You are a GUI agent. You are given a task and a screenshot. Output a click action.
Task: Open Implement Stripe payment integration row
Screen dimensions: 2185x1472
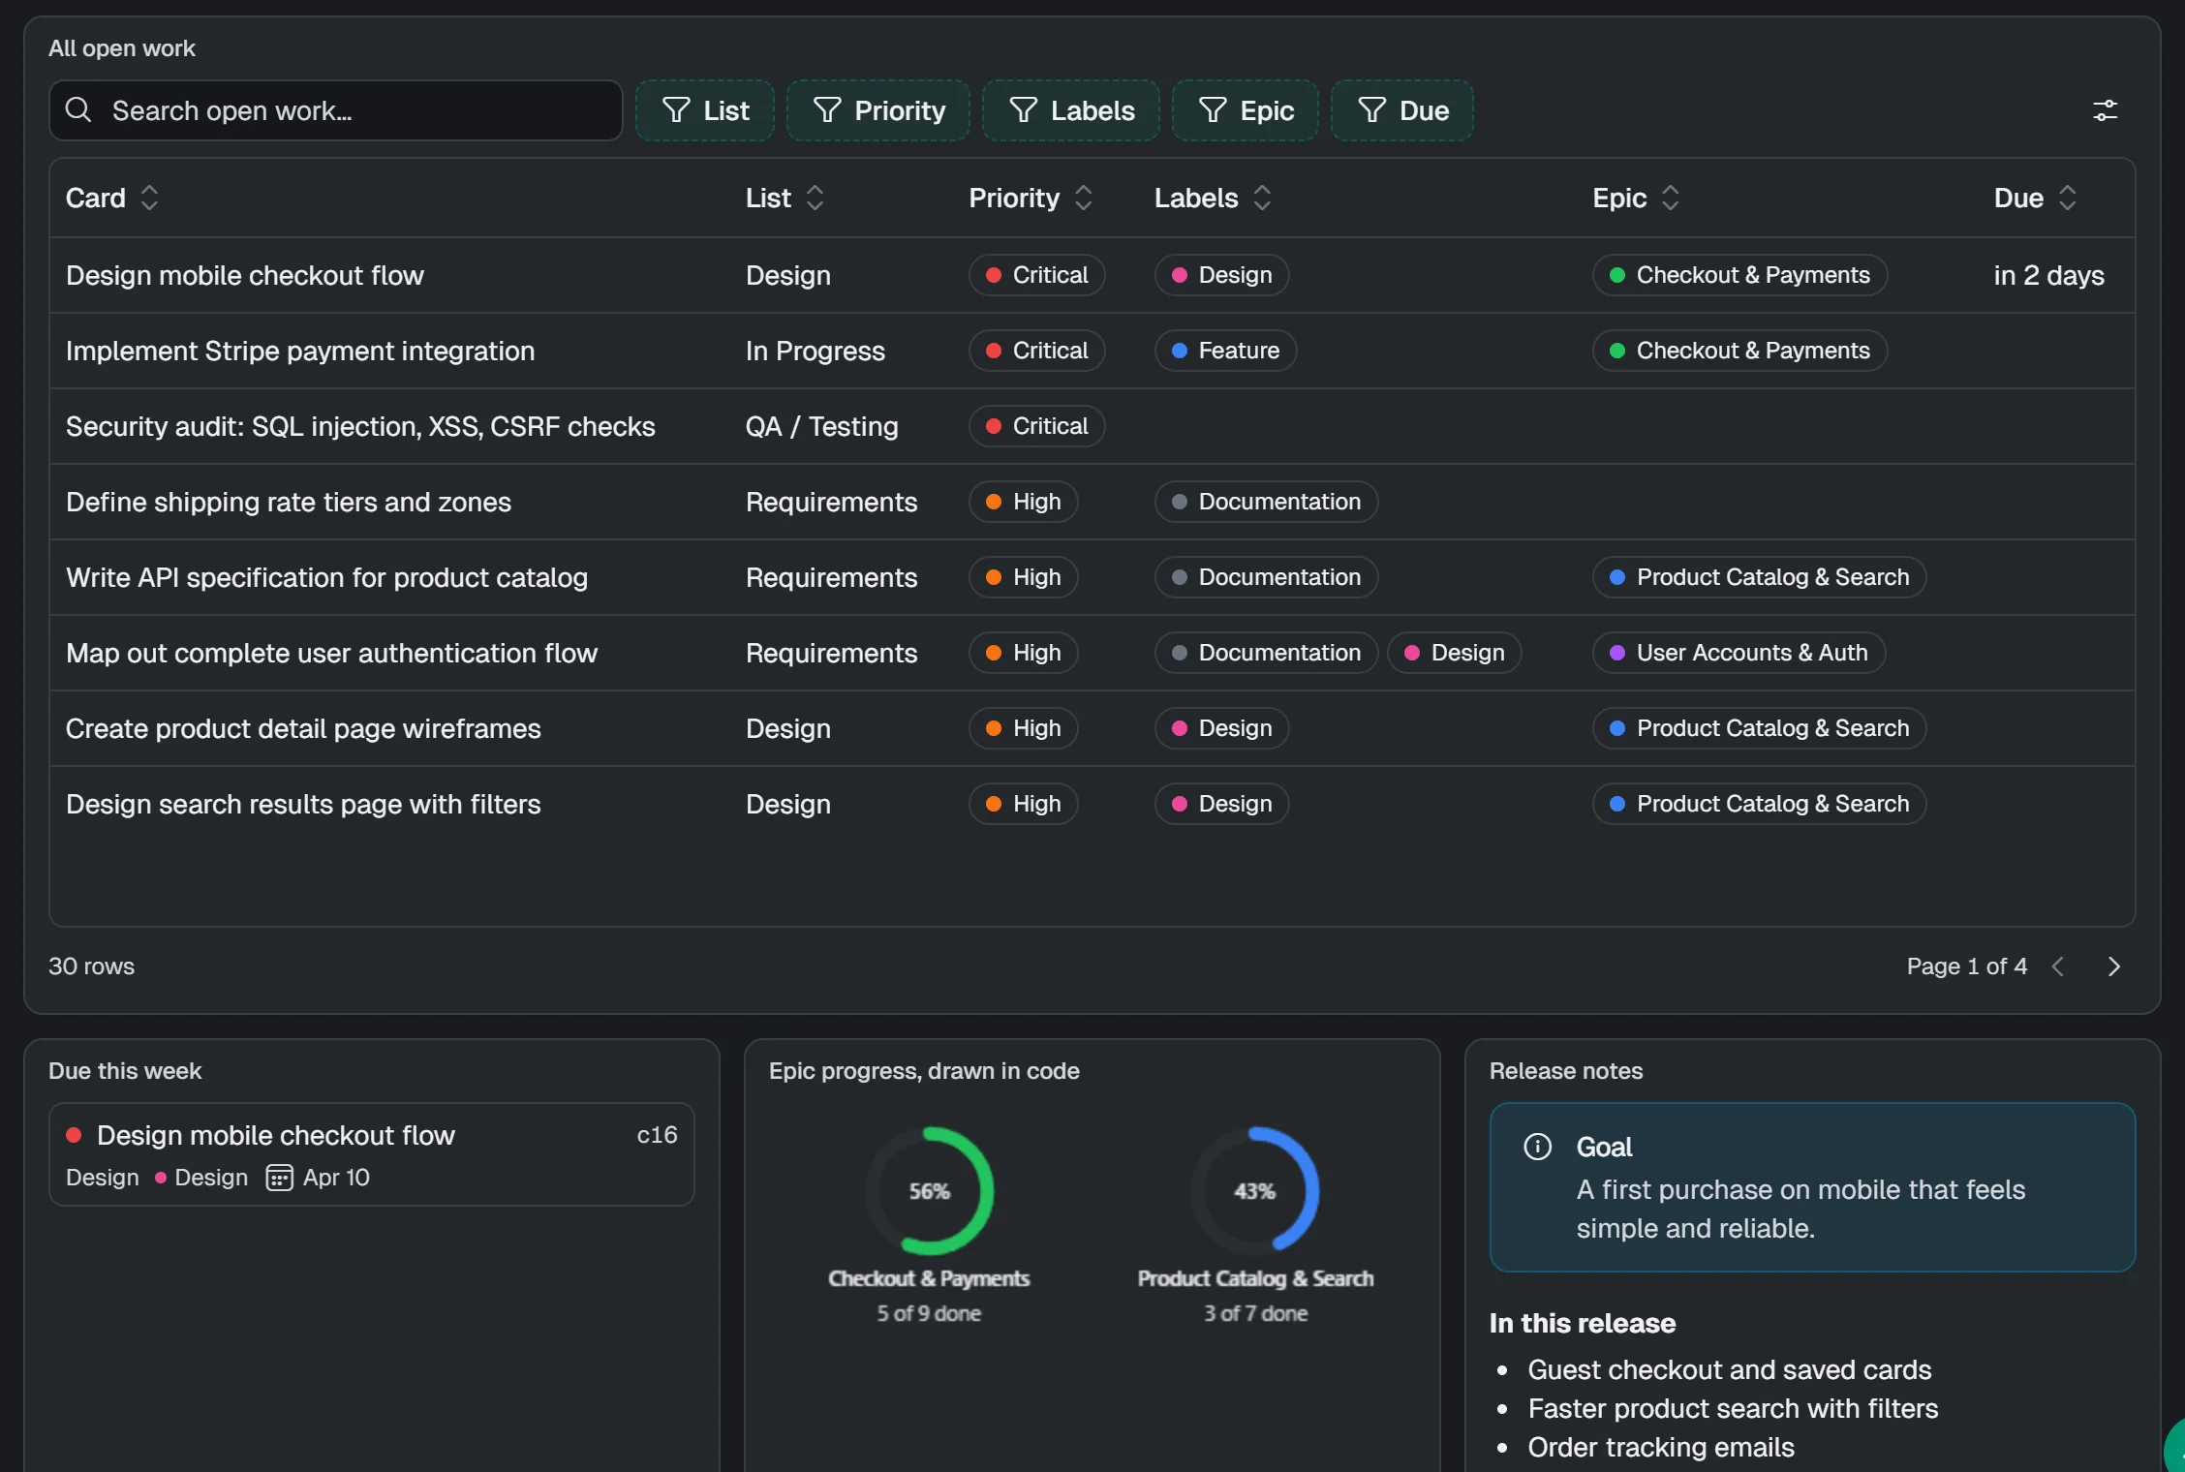point(1092,351)
